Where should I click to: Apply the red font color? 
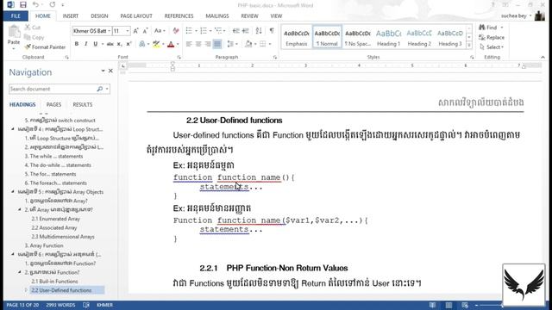tap(171, 44)
